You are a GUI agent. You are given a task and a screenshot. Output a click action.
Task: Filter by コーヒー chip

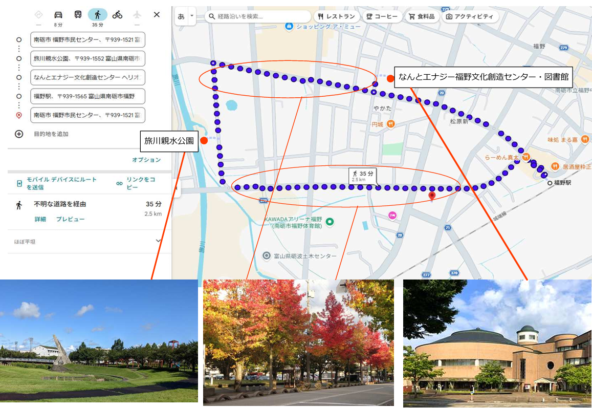point(382,16)
